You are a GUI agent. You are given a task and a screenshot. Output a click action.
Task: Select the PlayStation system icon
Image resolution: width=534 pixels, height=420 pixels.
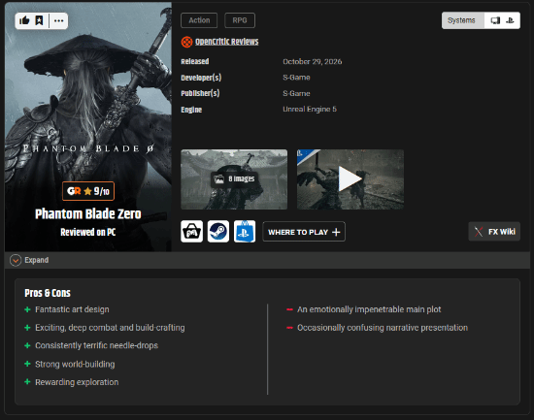(x=510, y=20)
